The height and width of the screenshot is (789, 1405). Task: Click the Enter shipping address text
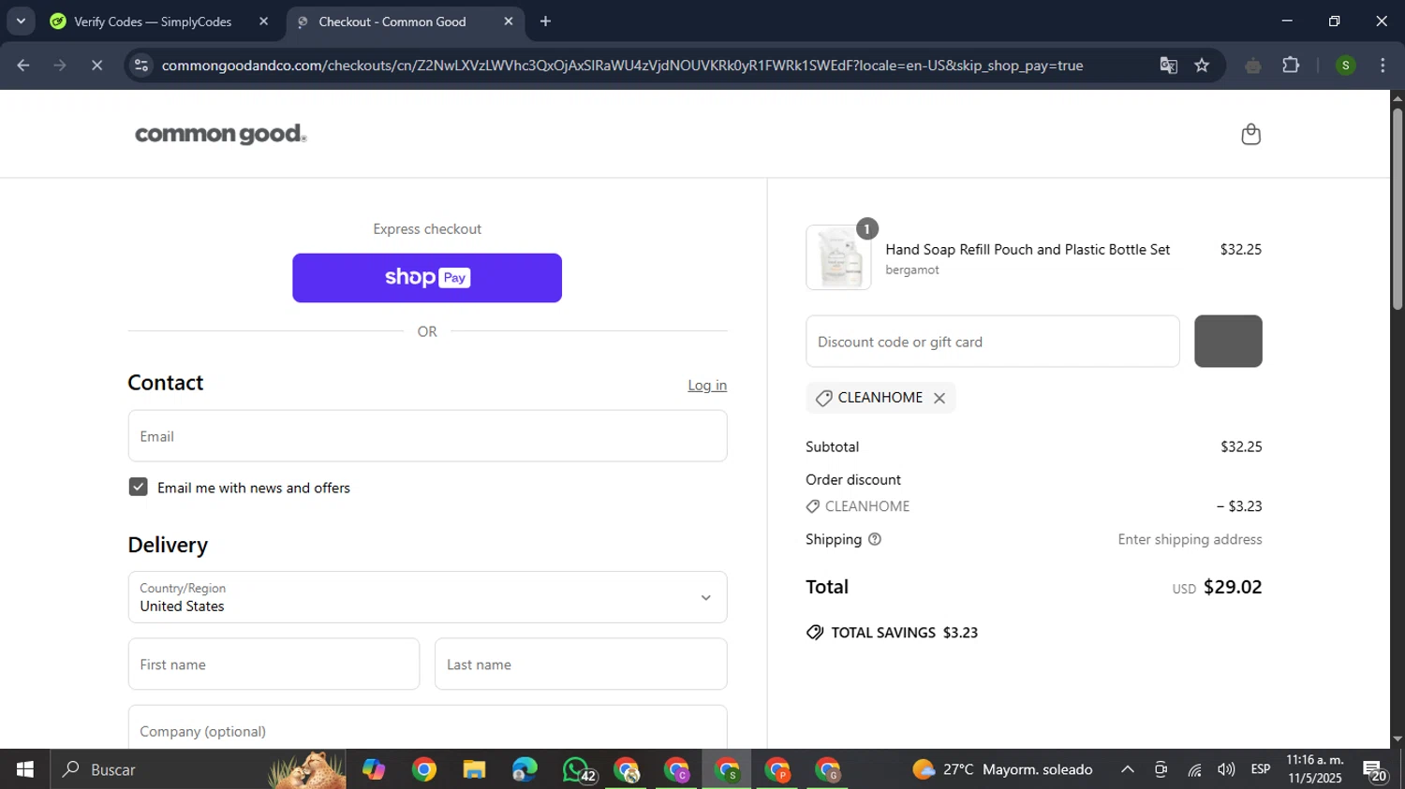pyautogui.click(x=1190, y=539)
